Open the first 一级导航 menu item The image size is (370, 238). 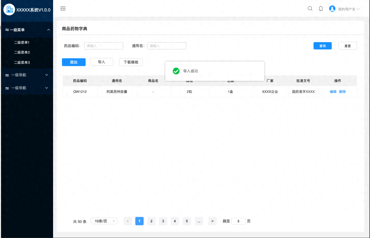(x=27, y=75)
